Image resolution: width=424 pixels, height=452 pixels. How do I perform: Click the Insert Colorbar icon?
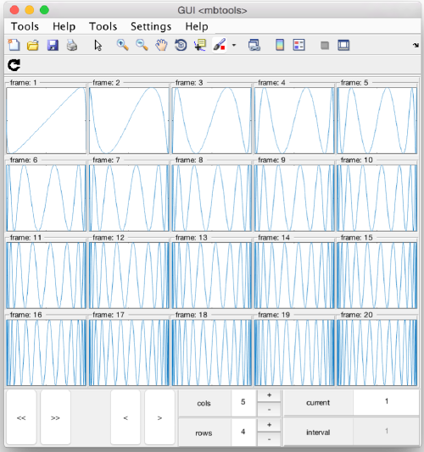pos(280,45)
